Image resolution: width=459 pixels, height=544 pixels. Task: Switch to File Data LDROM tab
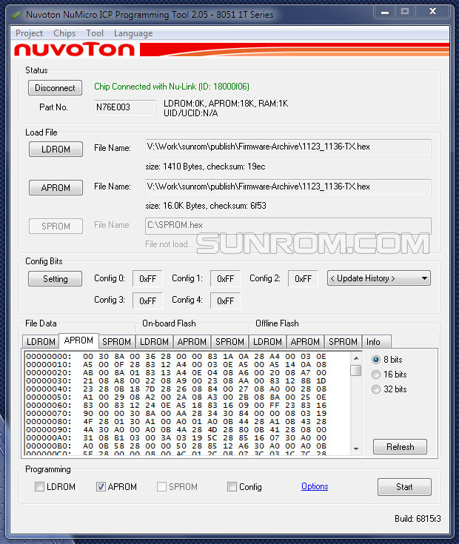pyautogui.click(x=41, y=342)
